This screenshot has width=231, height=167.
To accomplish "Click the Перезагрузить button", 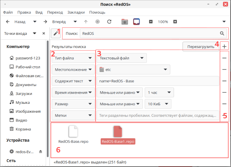I will 201,47.
